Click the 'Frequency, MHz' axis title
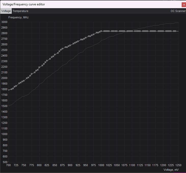Viewport: 186px width, 173px height. pos(18,17)
